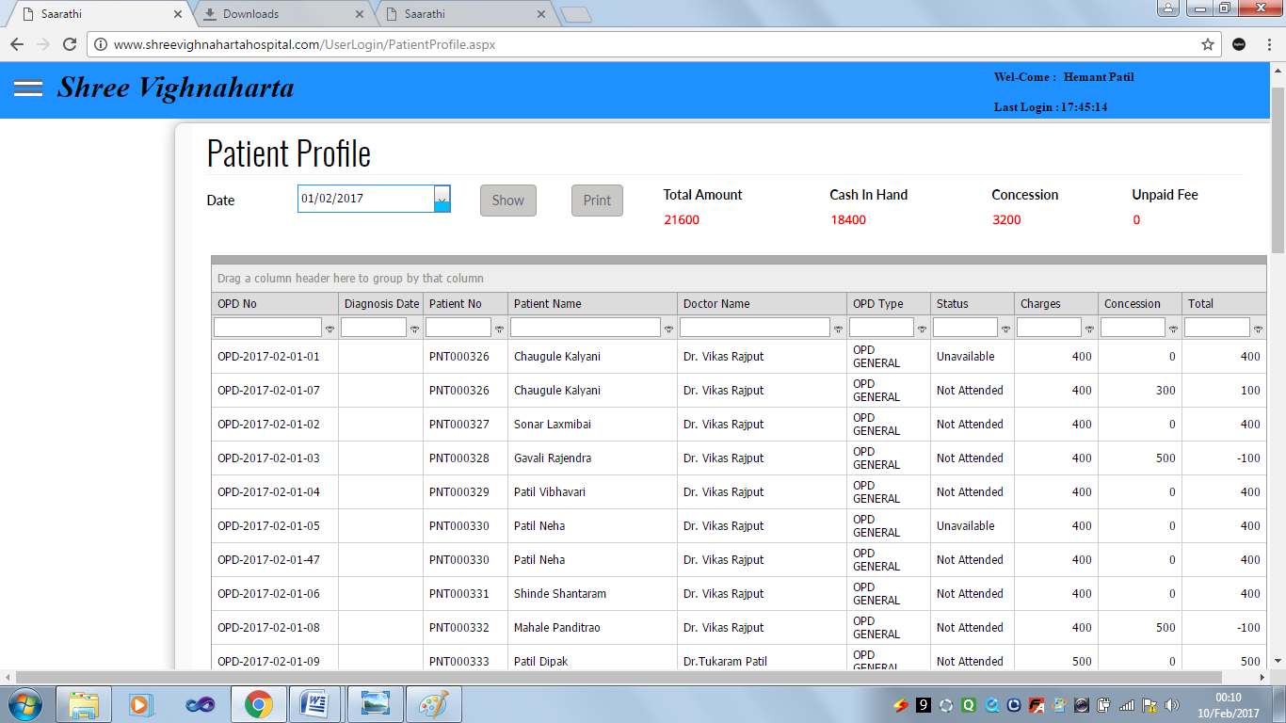
Task: Click the Print button
Action: tap(597, 201)
